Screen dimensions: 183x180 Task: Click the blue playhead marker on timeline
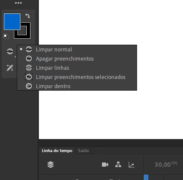click(146, 177)
